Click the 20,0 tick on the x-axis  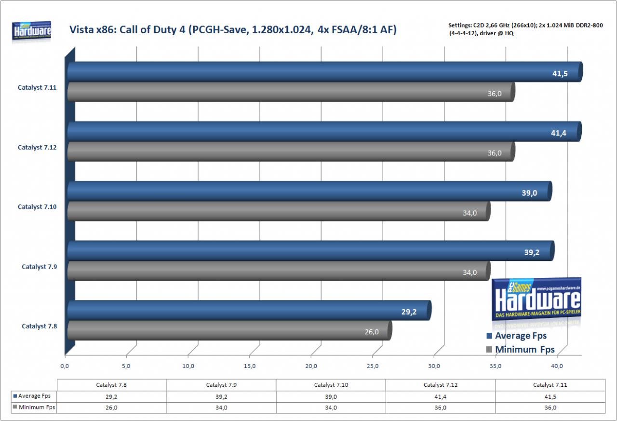311,367
